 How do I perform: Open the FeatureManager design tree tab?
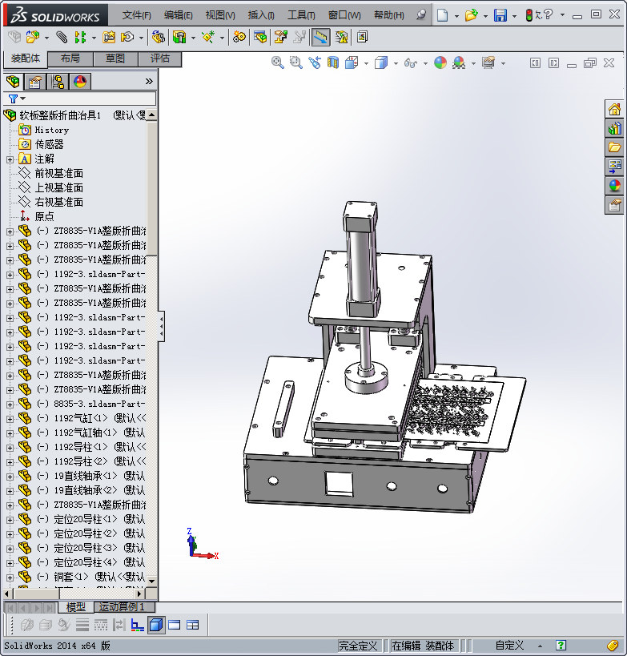13,82
